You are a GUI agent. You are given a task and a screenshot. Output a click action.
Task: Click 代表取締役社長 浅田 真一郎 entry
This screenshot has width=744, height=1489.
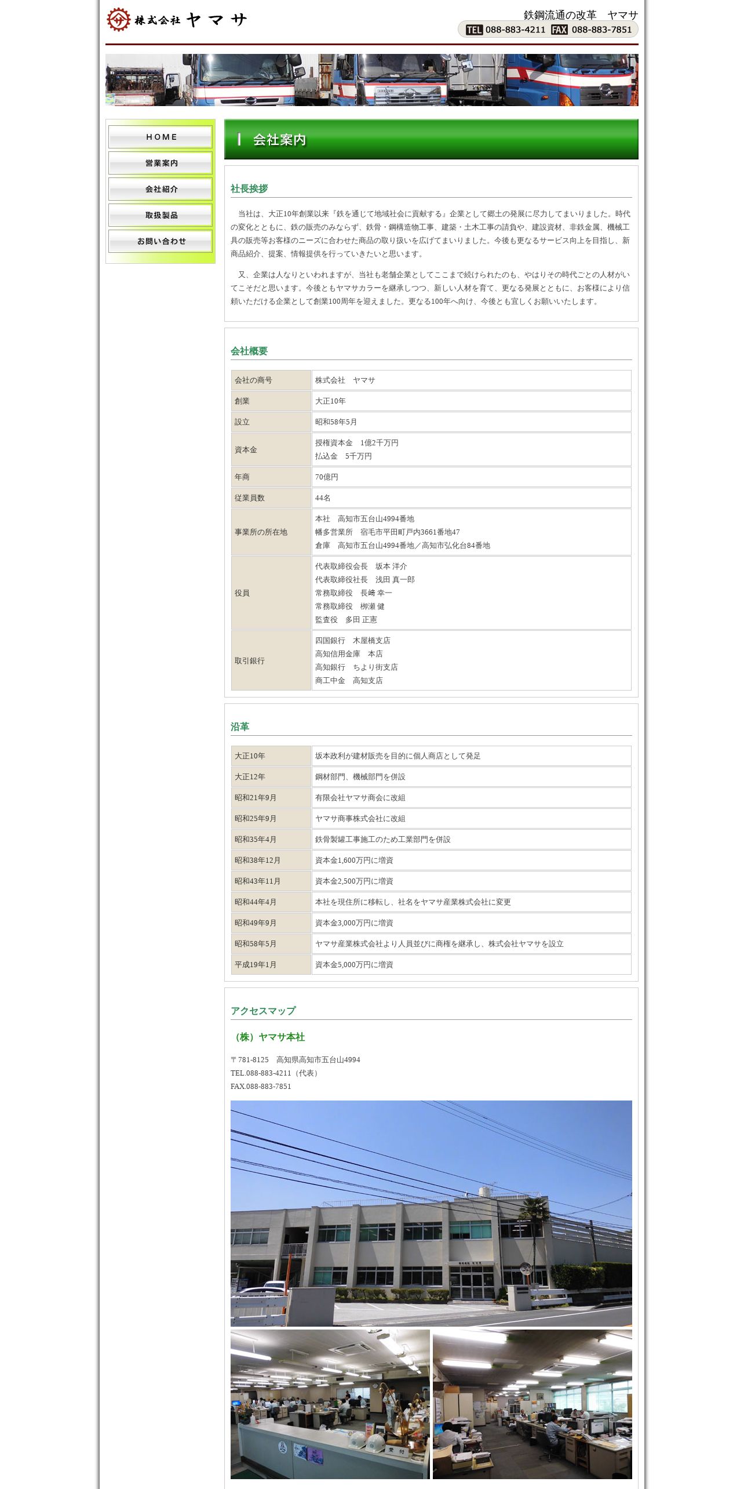click(x=365, y=580)
